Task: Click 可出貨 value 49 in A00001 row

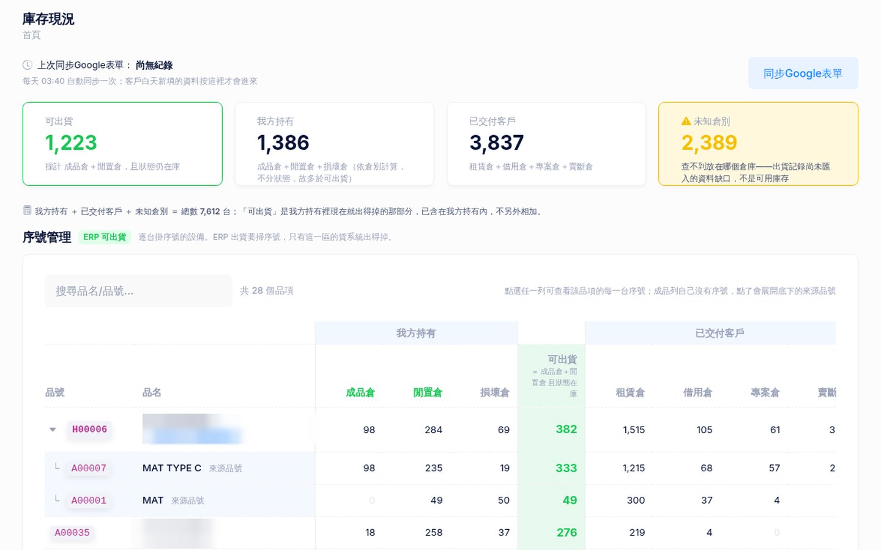Action: pyautogui.click(x=570, y=501)
